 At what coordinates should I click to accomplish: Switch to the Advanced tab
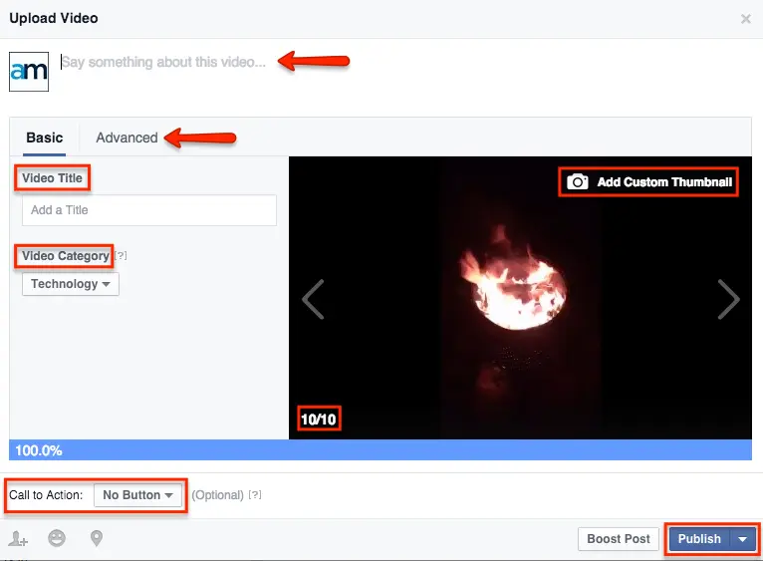(127, 138)
